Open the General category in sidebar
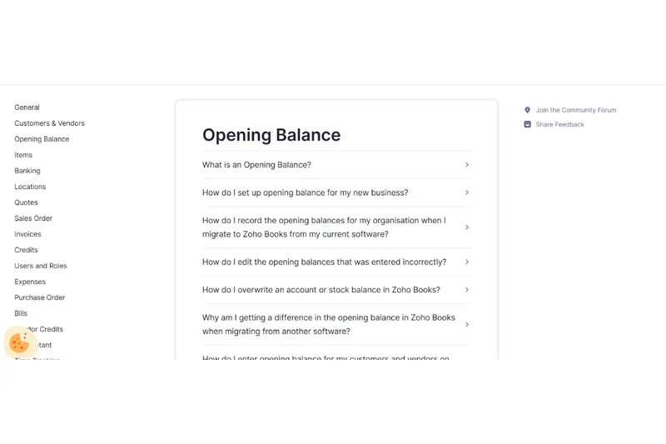Image resolution: width=666 pixels, height=444 pixels. (x=27, y=107)
